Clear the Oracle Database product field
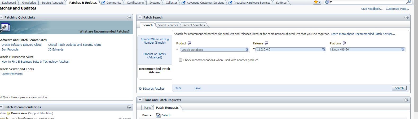 (x=247, y=49)
